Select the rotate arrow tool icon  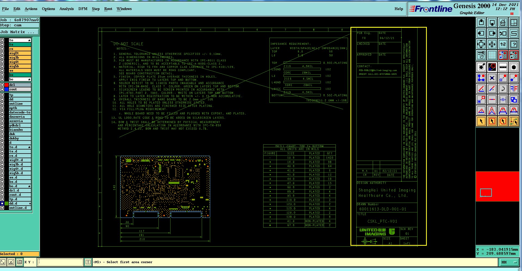click(503, 89)
